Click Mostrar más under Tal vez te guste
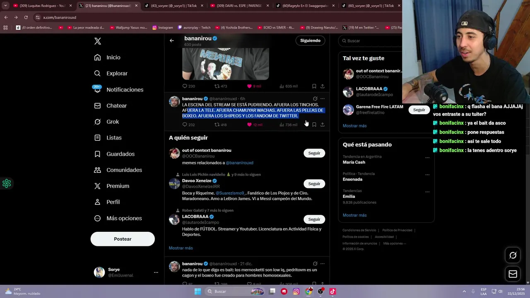Viewport: 530px width, 298px height. coord(355,126)
